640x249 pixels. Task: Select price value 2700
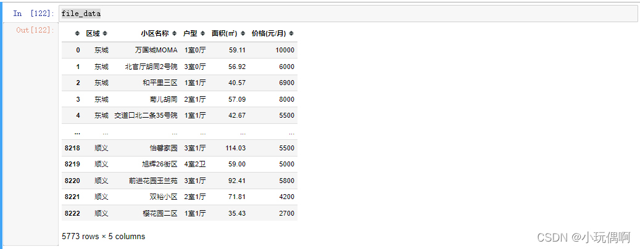[286, 213]
